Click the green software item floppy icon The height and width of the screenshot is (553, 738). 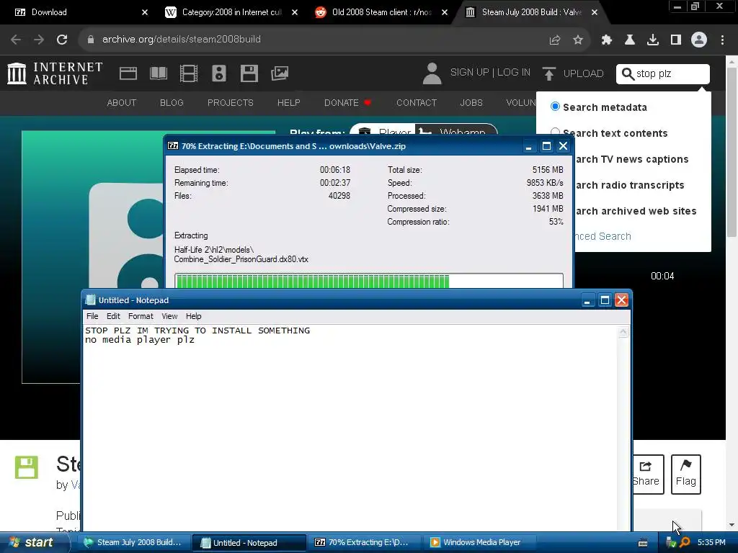27,467
